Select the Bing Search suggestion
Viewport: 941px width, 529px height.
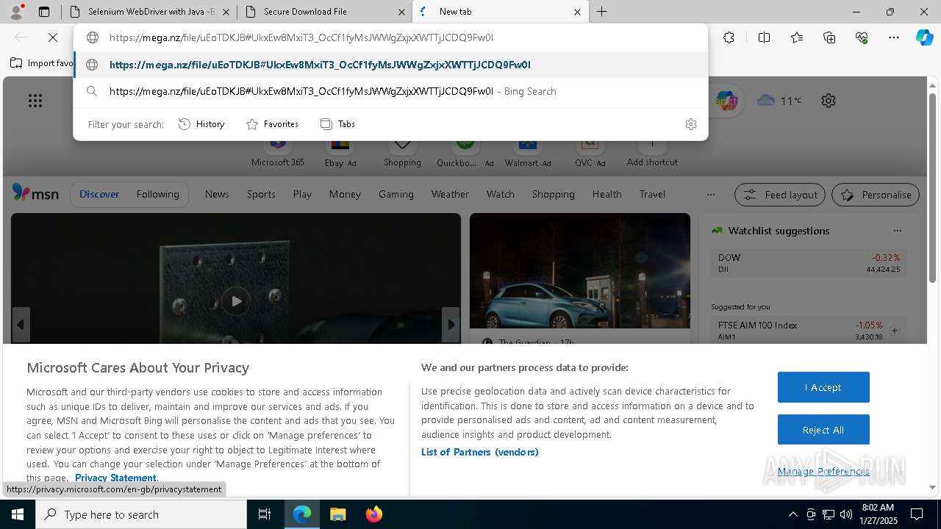click(x=390, y=91)
